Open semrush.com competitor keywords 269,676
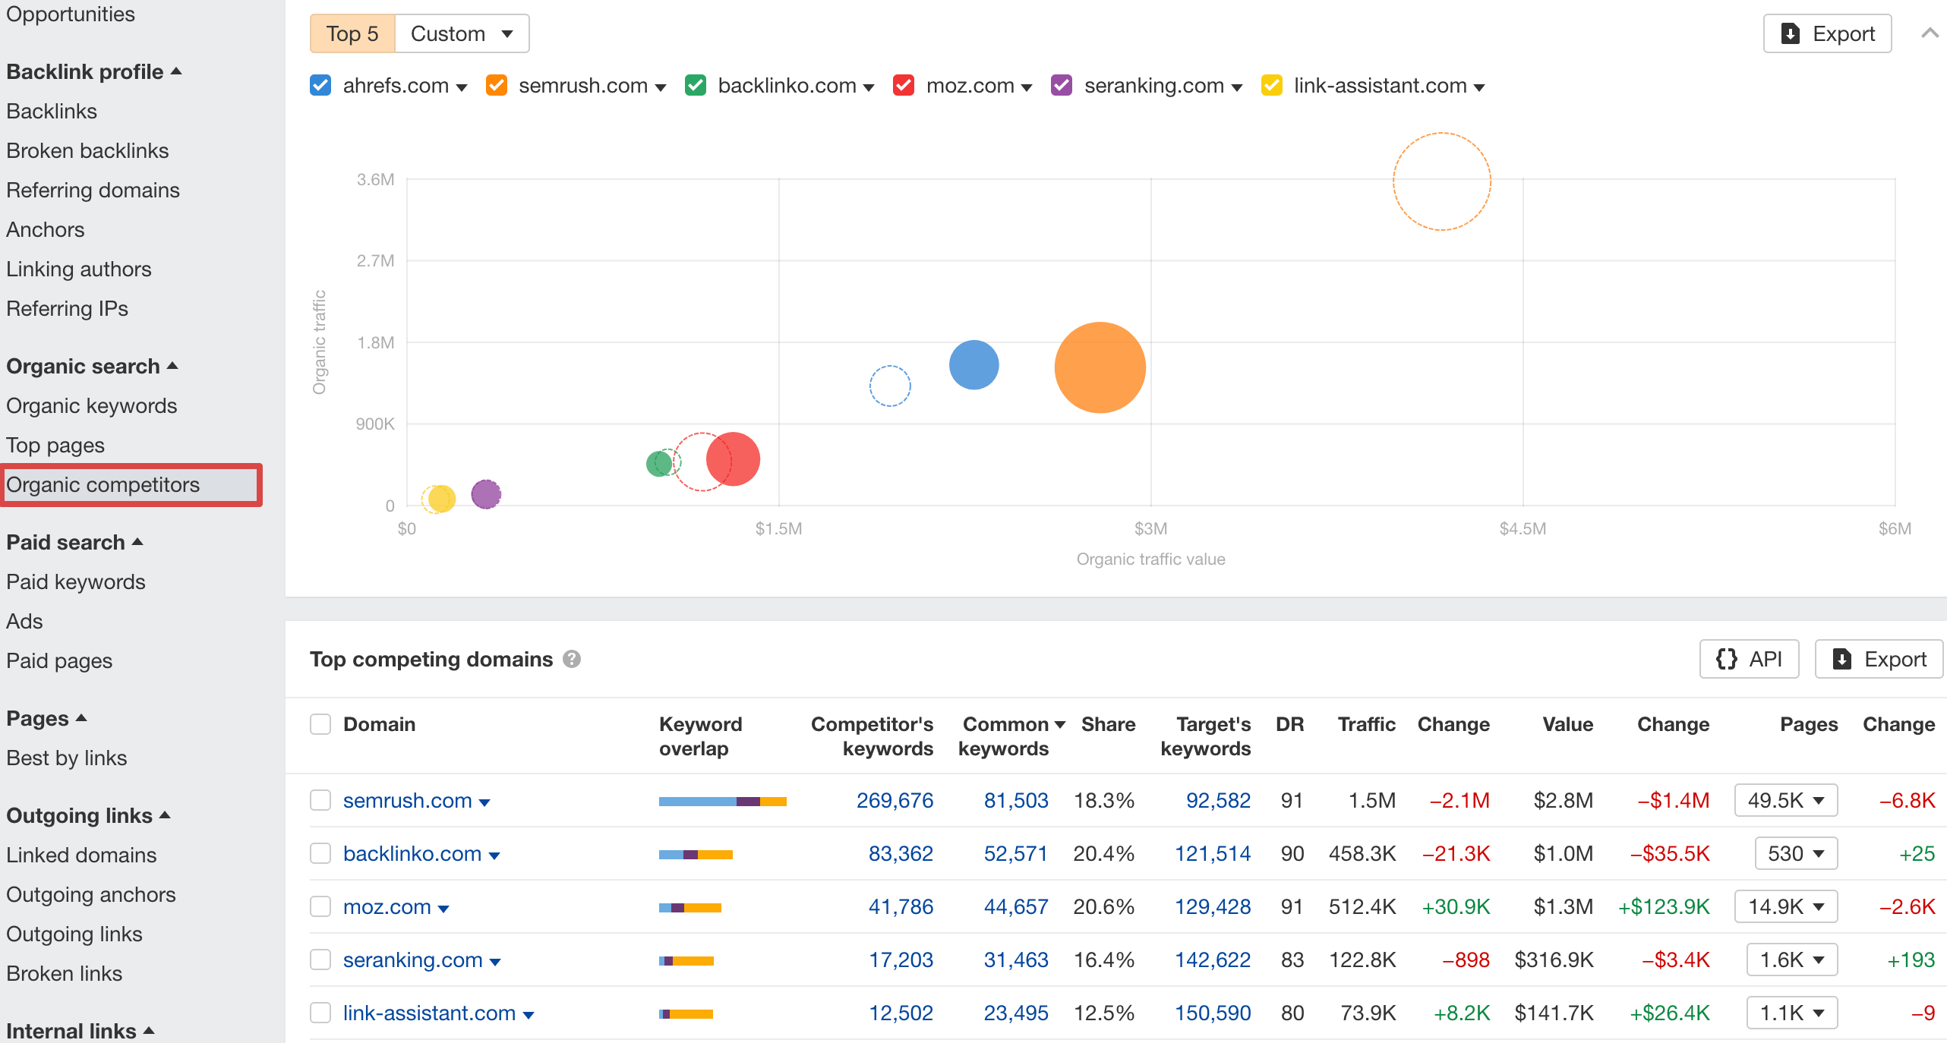The image size is (1947, 1043). tap(895, 800)
